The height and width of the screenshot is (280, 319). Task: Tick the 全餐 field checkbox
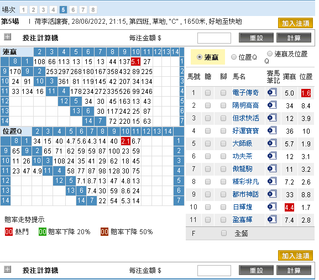point(223,233)
